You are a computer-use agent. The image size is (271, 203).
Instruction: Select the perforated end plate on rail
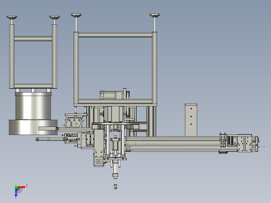click(x=245, y=144)
